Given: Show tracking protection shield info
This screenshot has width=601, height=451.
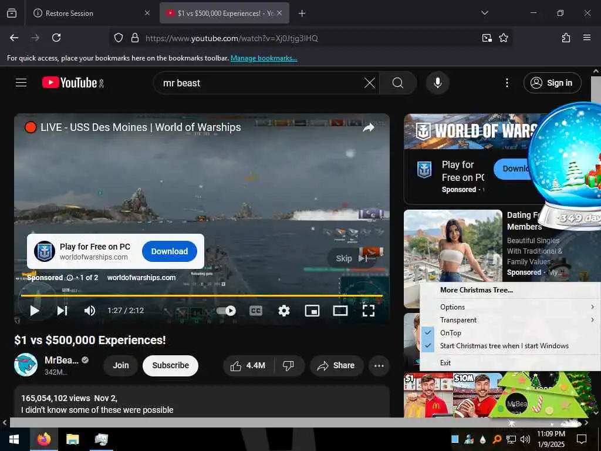Looking at the screenshot, I should [119, 38].
